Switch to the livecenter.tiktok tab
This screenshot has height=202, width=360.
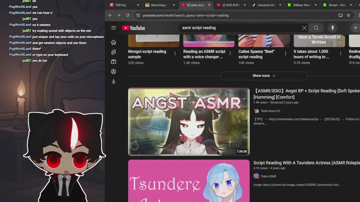pos(264,5)
